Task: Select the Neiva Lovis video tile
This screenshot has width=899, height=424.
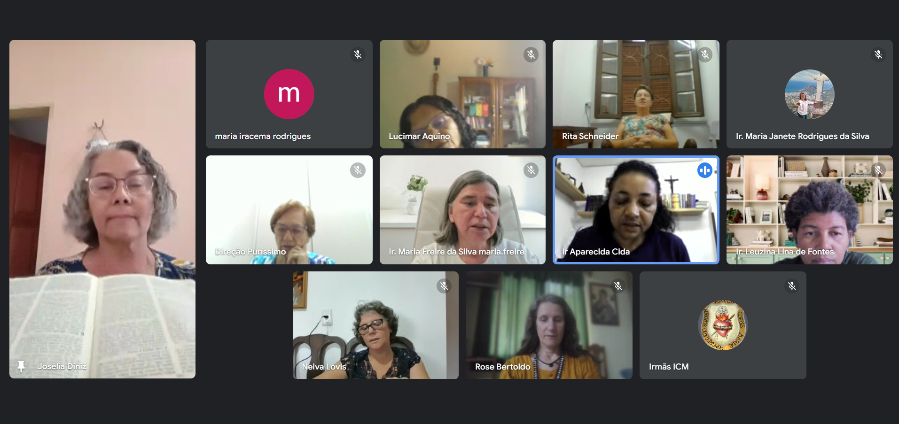Action: tap(375, 325)
